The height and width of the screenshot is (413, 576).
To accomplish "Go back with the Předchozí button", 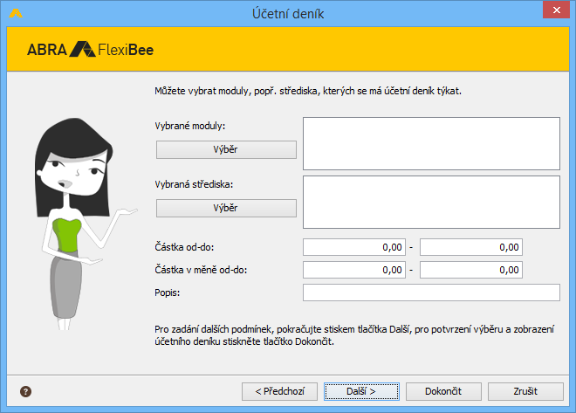I will pyautogui.click(x=279, y=391).
